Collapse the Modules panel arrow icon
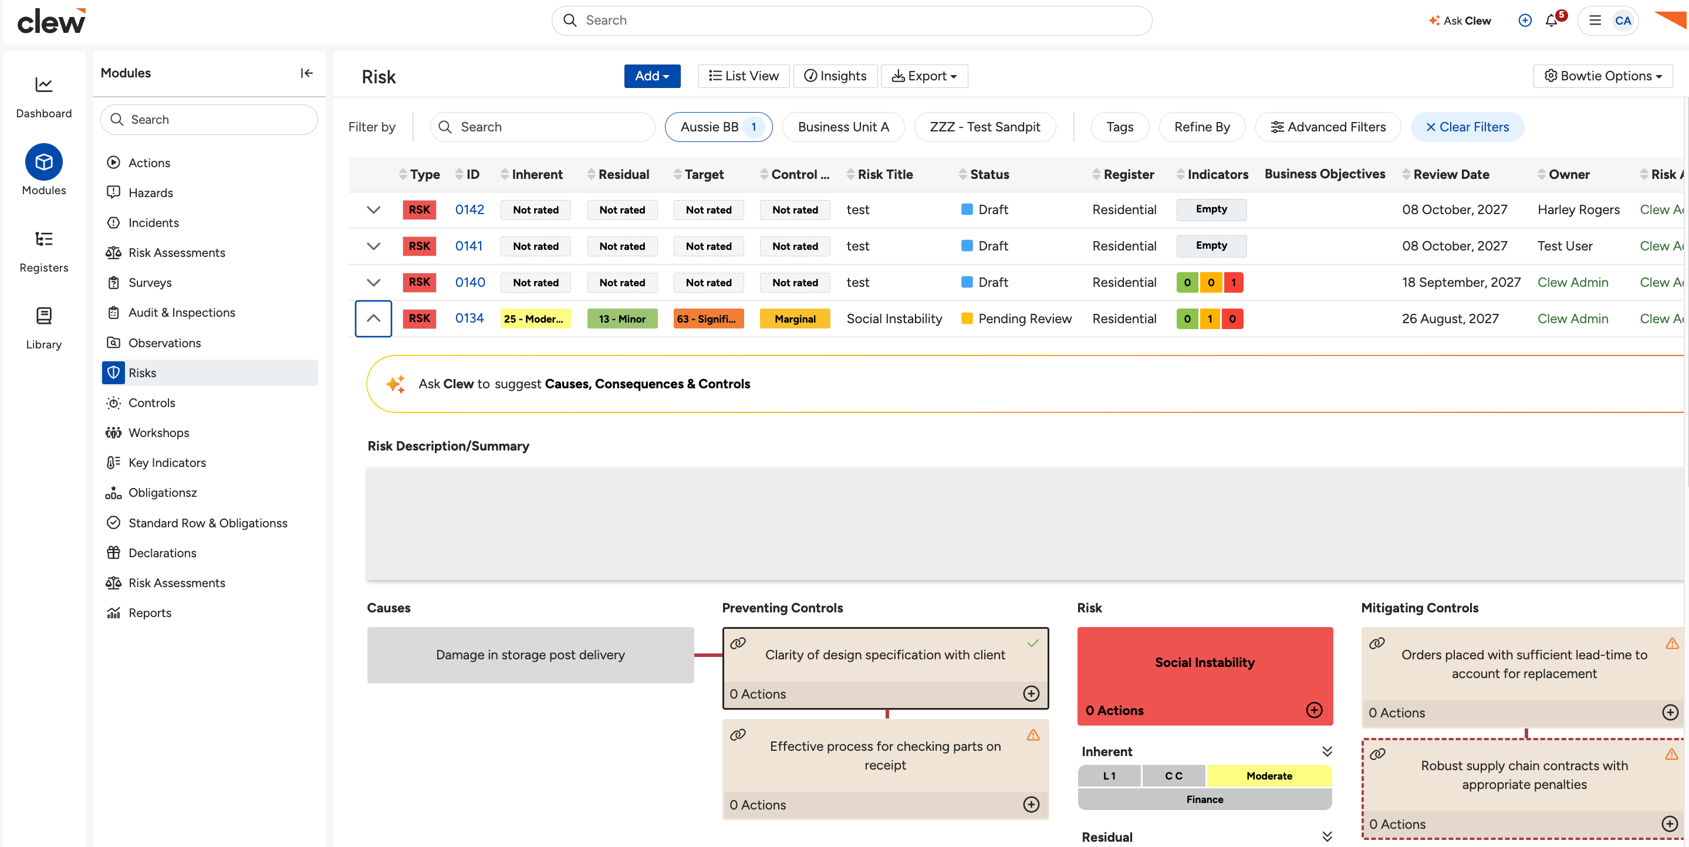 306,73
